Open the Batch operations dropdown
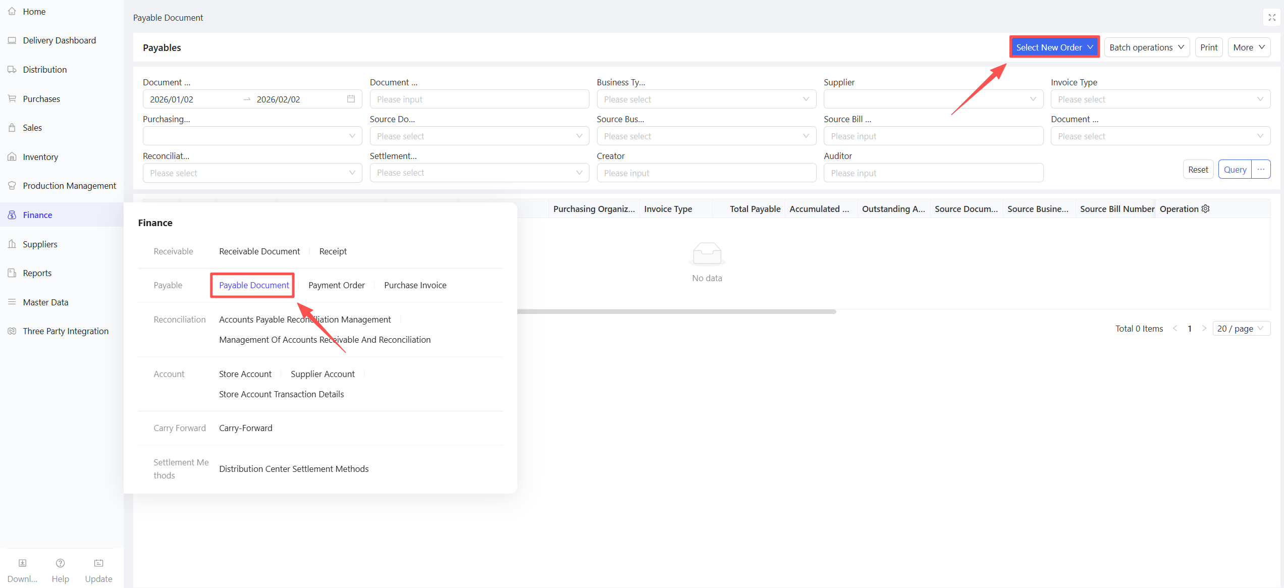The image size is (1284, 588). pos(1146,47)
